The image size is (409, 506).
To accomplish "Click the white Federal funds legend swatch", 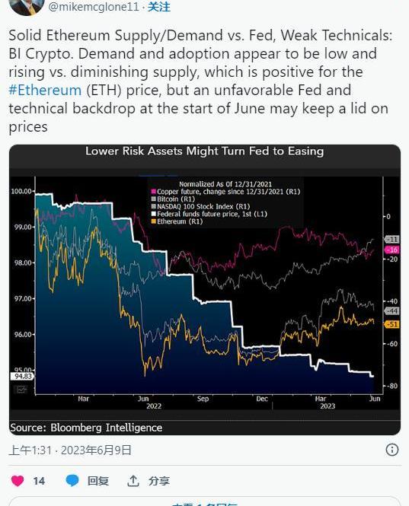I will 154,214.
